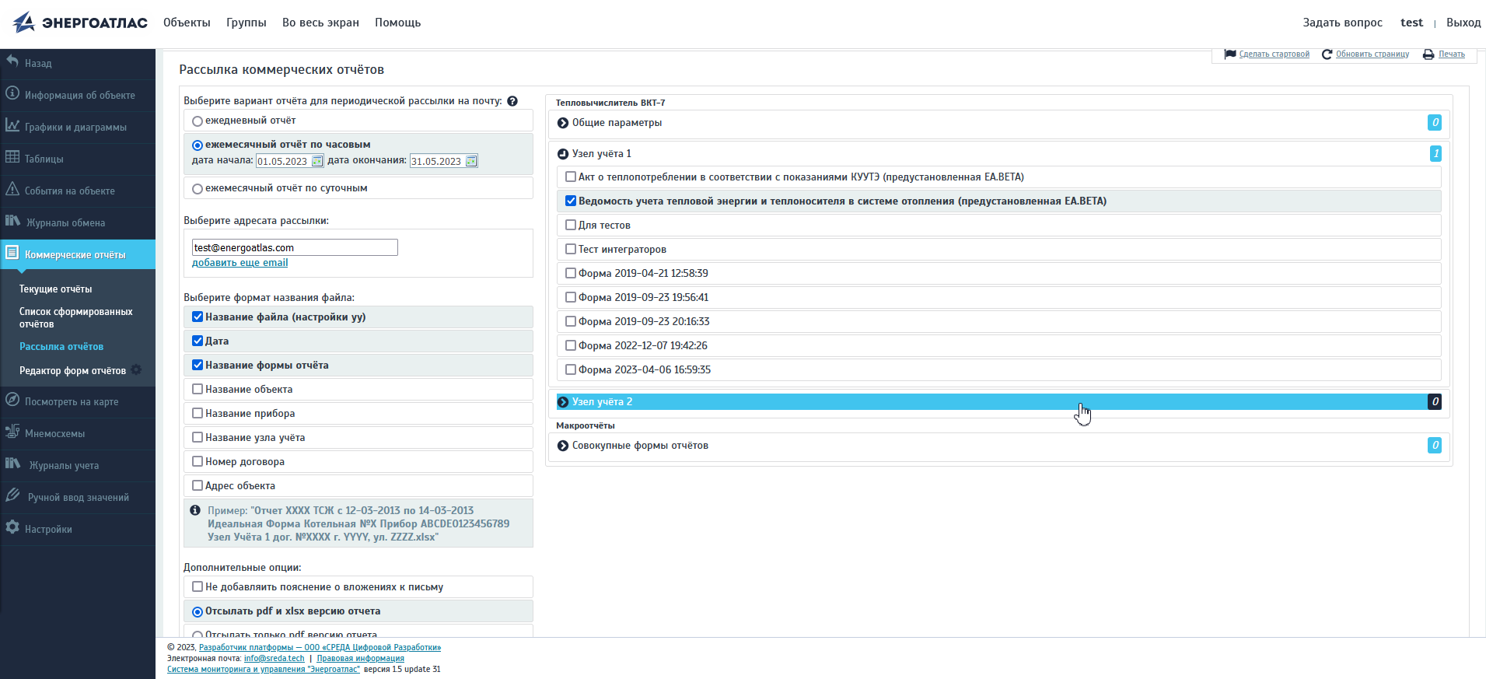Open the end date calendar picker icon
The height and width of the screenshot is (679, 1486).
pyautogui.click(x=471, y=161)
